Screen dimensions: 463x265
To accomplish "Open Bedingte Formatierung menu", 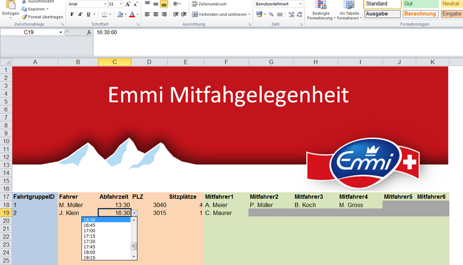I will [x=321, y=10].
